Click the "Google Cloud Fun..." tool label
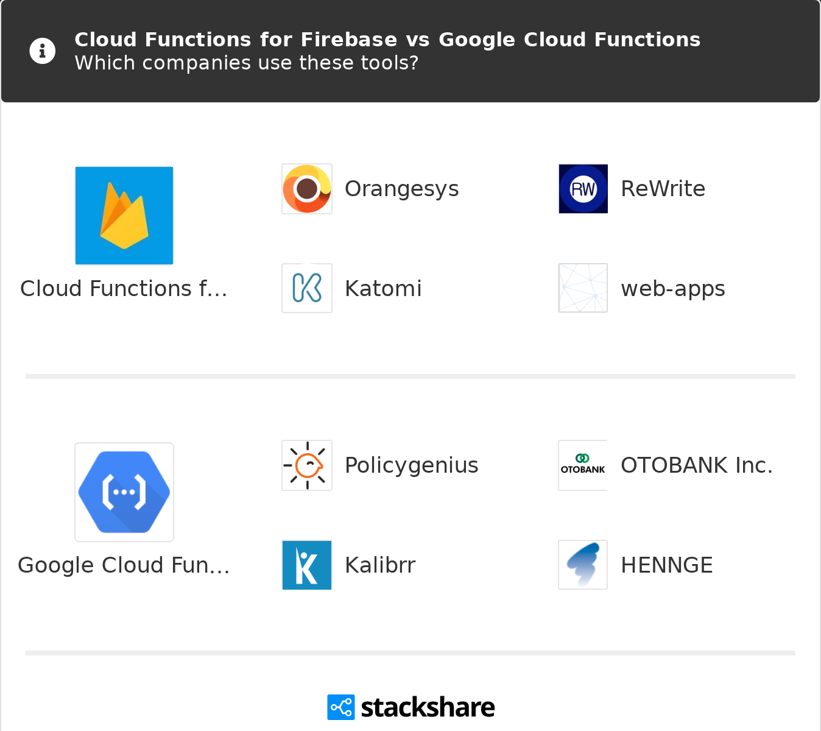Screen dimensions: 821x731 tap(124, 565)
